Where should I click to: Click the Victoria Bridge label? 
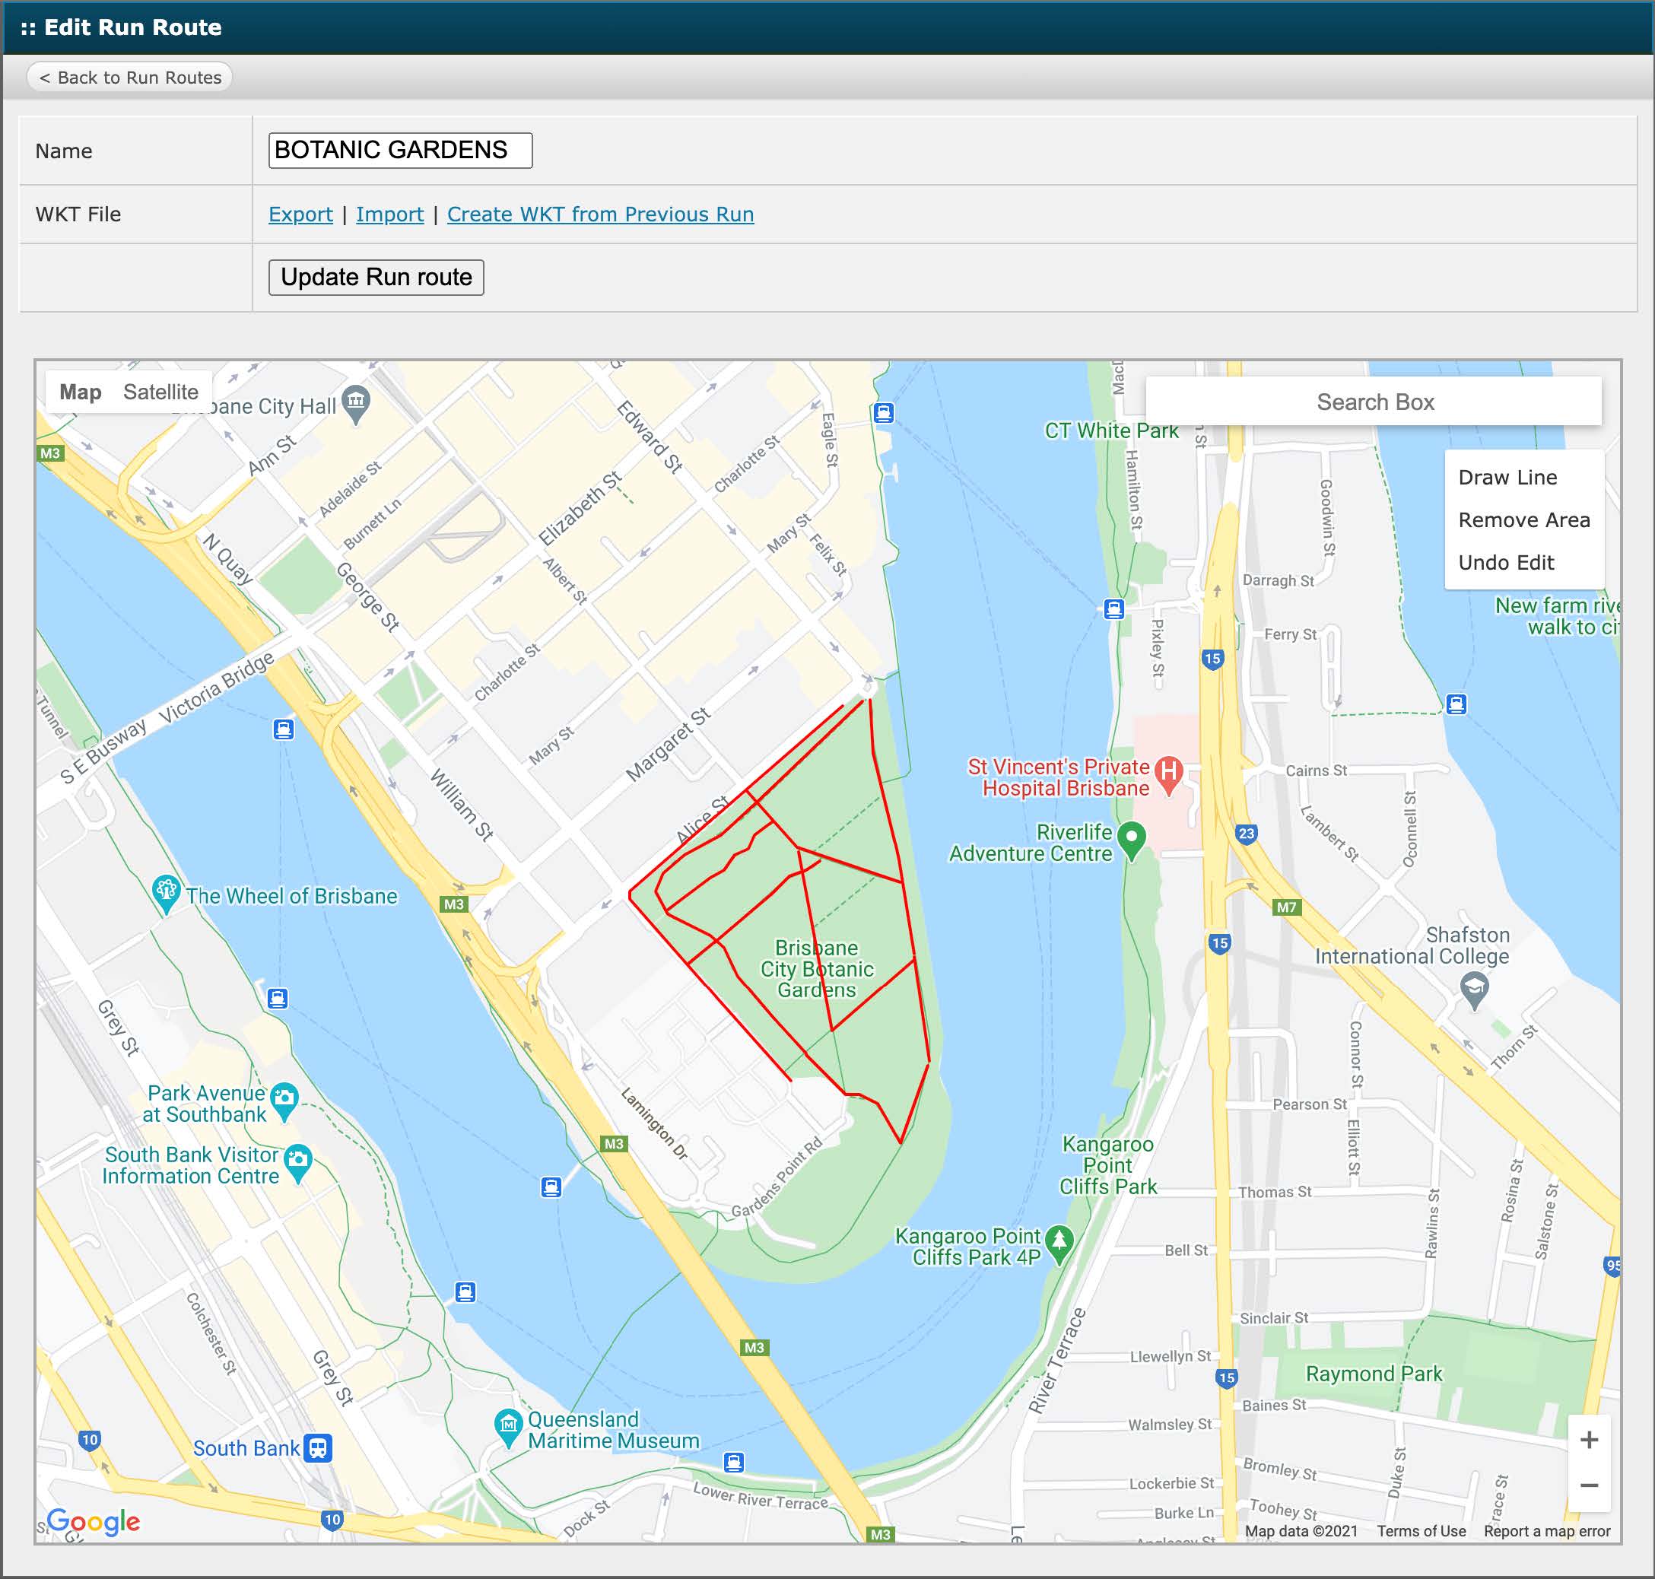pyautogui.click(x=216, y=687)
